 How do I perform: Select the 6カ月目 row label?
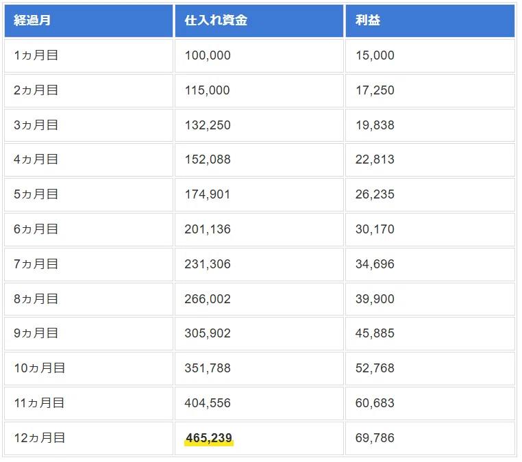click(x=36, y=229)
